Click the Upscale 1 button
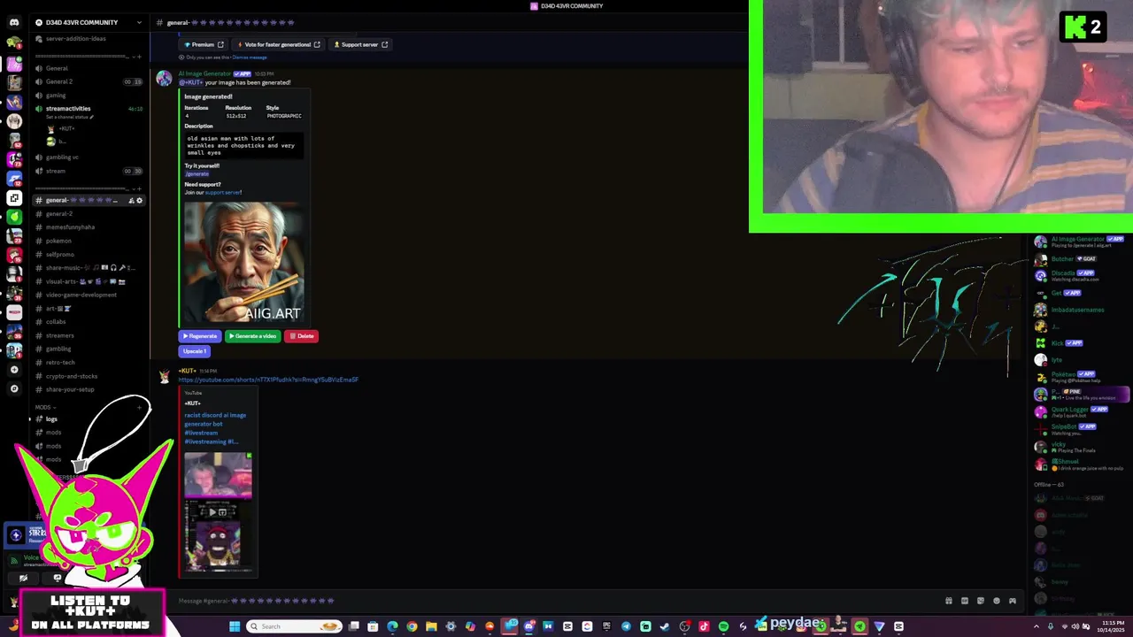 coord(194,351)
